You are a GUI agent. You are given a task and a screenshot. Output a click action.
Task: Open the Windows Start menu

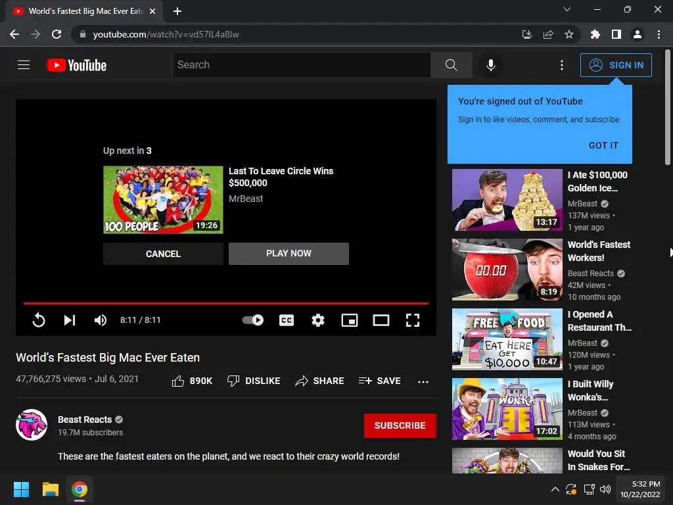21,489
